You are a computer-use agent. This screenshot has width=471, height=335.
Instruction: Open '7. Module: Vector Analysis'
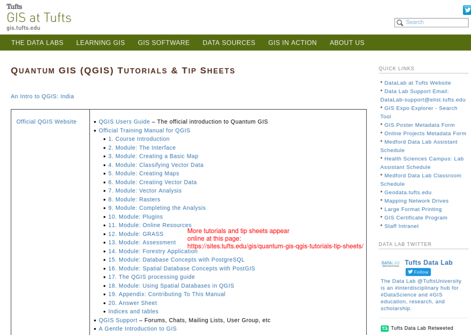pos(144,190)
